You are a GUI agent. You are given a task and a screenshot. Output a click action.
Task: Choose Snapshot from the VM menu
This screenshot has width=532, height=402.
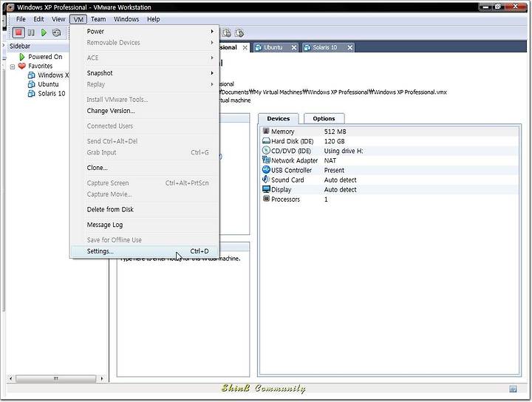tap(145, 73)
